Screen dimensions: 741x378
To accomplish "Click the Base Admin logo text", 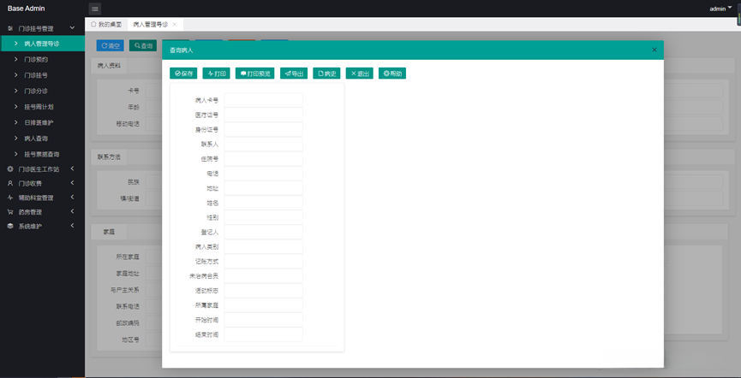I will point(26,9).
